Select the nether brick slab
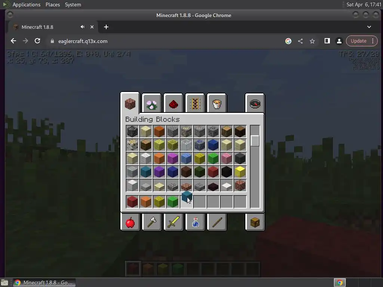 [213, 186]
